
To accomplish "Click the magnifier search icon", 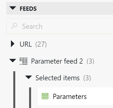I will [x=14, y=26].
